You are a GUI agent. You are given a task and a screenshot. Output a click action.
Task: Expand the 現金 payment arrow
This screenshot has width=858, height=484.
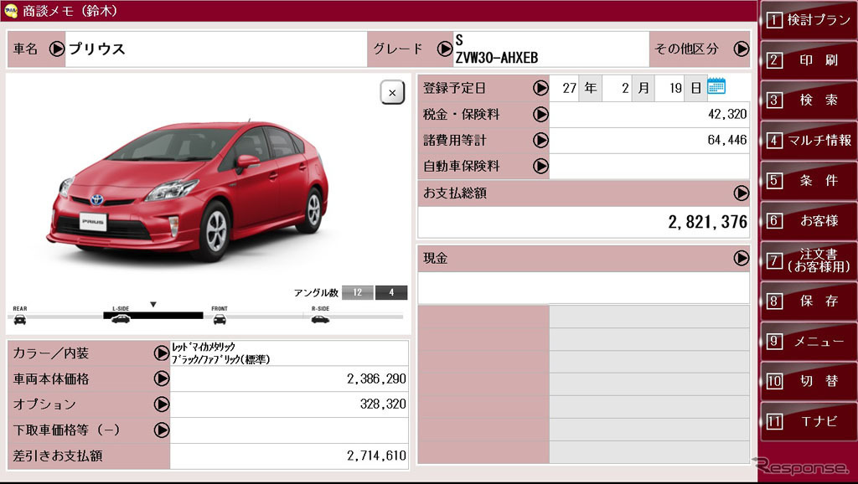coord(741,258)
